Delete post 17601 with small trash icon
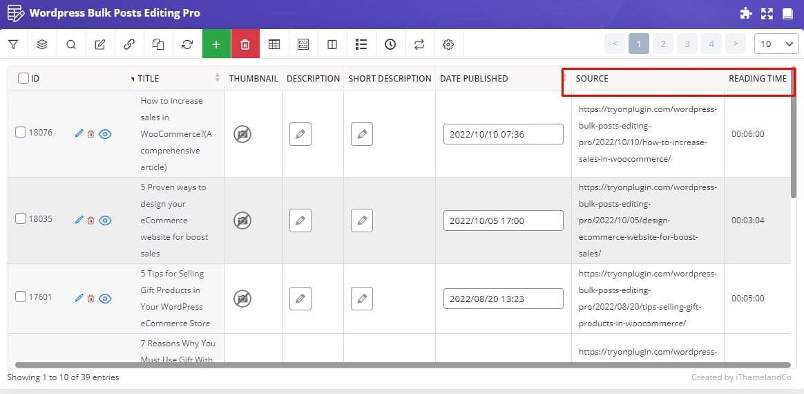Image resolution: width=804 pixels, height=394 pixels. 90,298
